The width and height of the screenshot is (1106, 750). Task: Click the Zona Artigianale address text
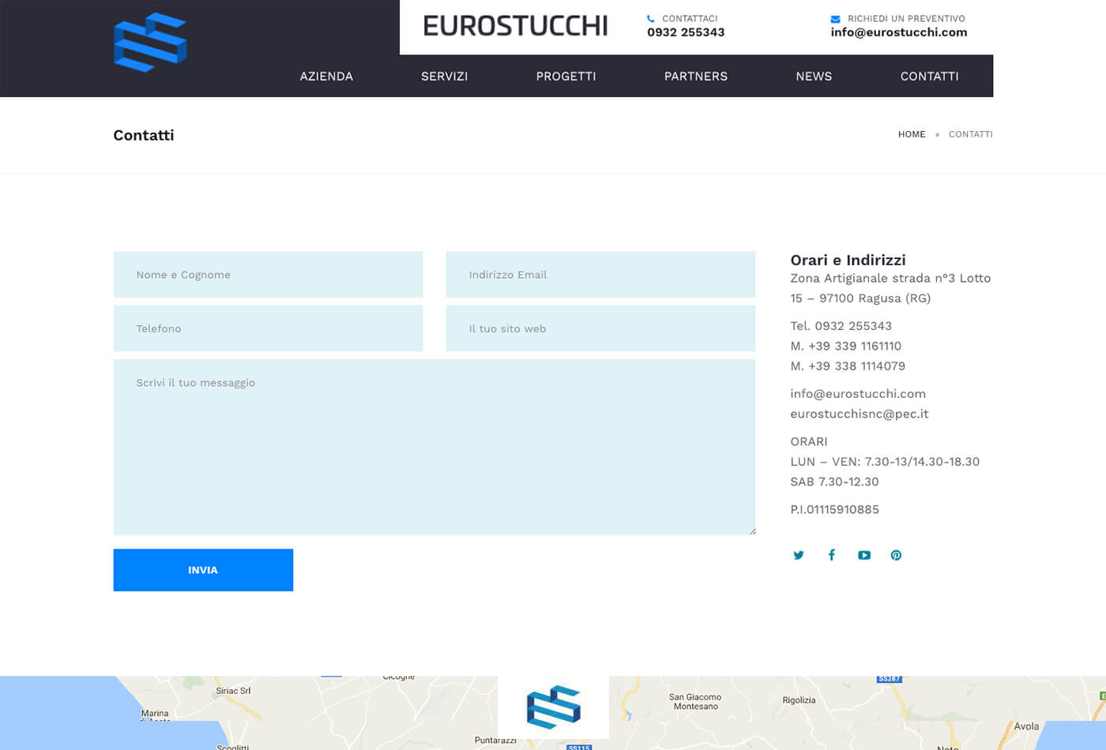point(890,288)
